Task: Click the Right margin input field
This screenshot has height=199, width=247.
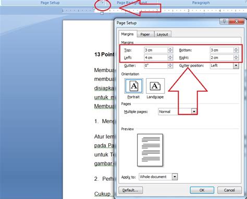Action: click(222, 58)
